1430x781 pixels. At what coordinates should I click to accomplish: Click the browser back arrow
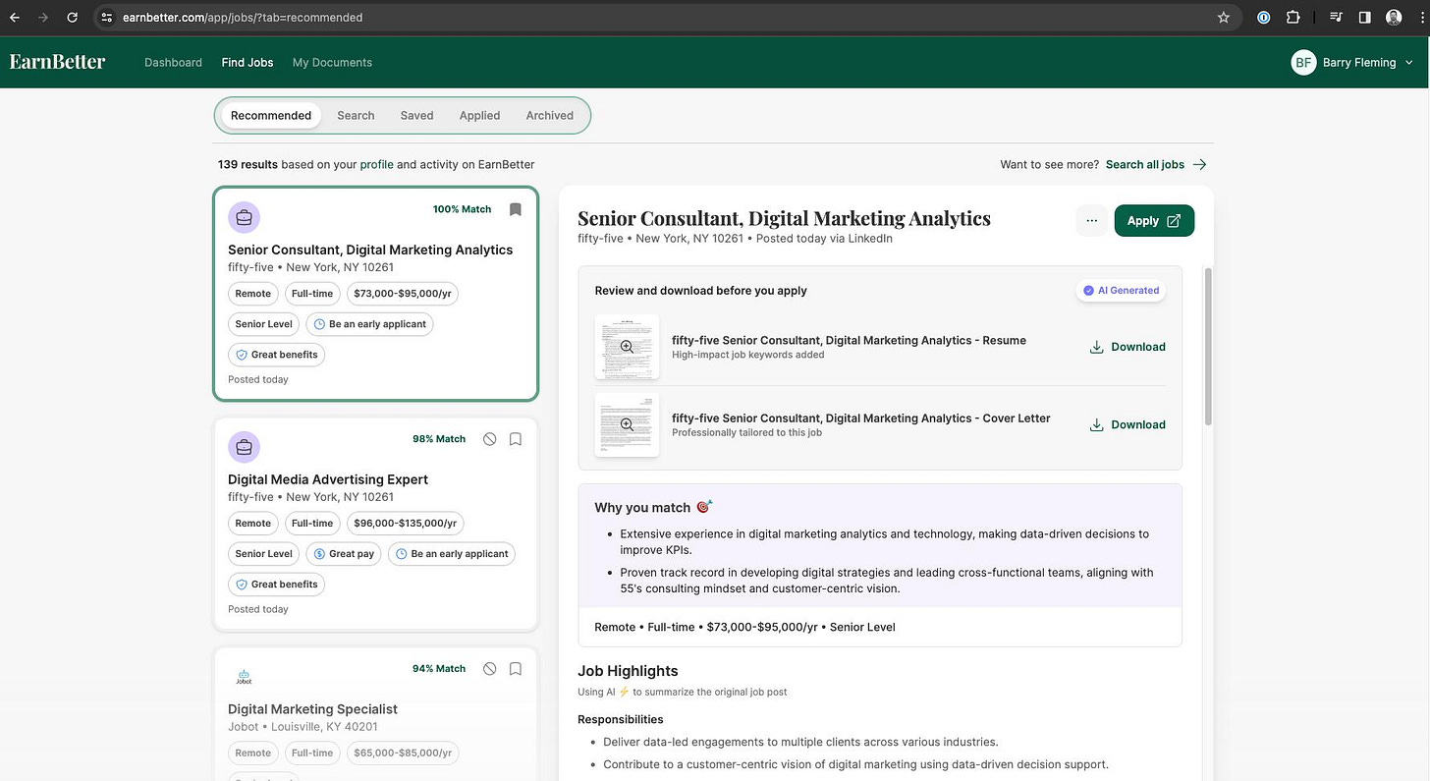[x=14, y=17]
